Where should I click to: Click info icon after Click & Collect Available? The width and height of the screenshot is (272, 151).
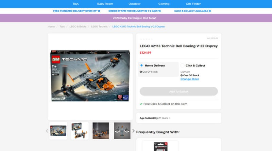(x=209, y=11)
